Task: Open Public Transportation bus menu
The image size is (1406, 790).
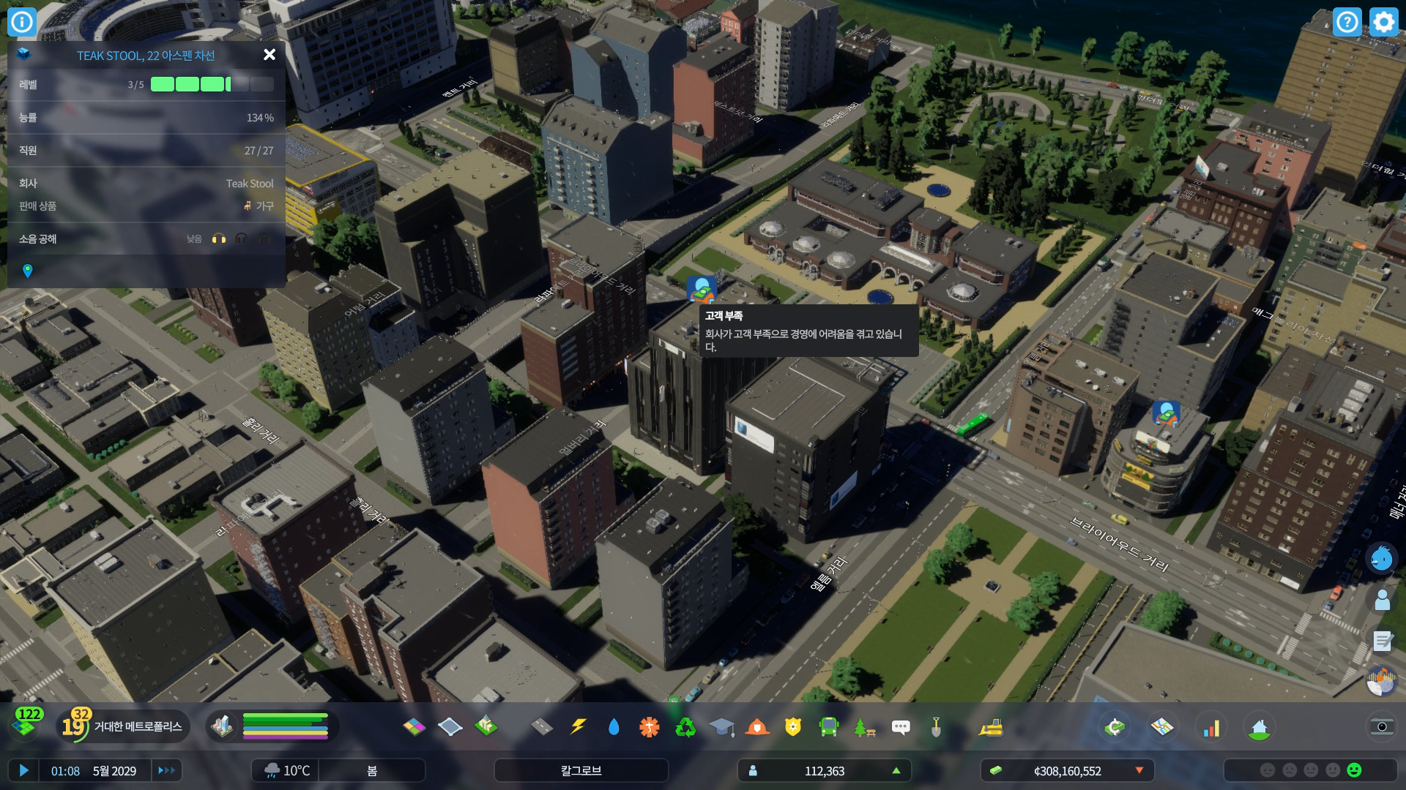Action: click(x=829, y=726)
